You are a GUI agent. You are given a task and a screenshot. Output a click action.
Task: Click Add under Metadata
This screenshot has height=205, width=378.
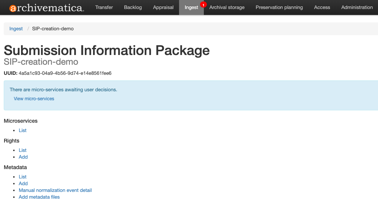23,183
